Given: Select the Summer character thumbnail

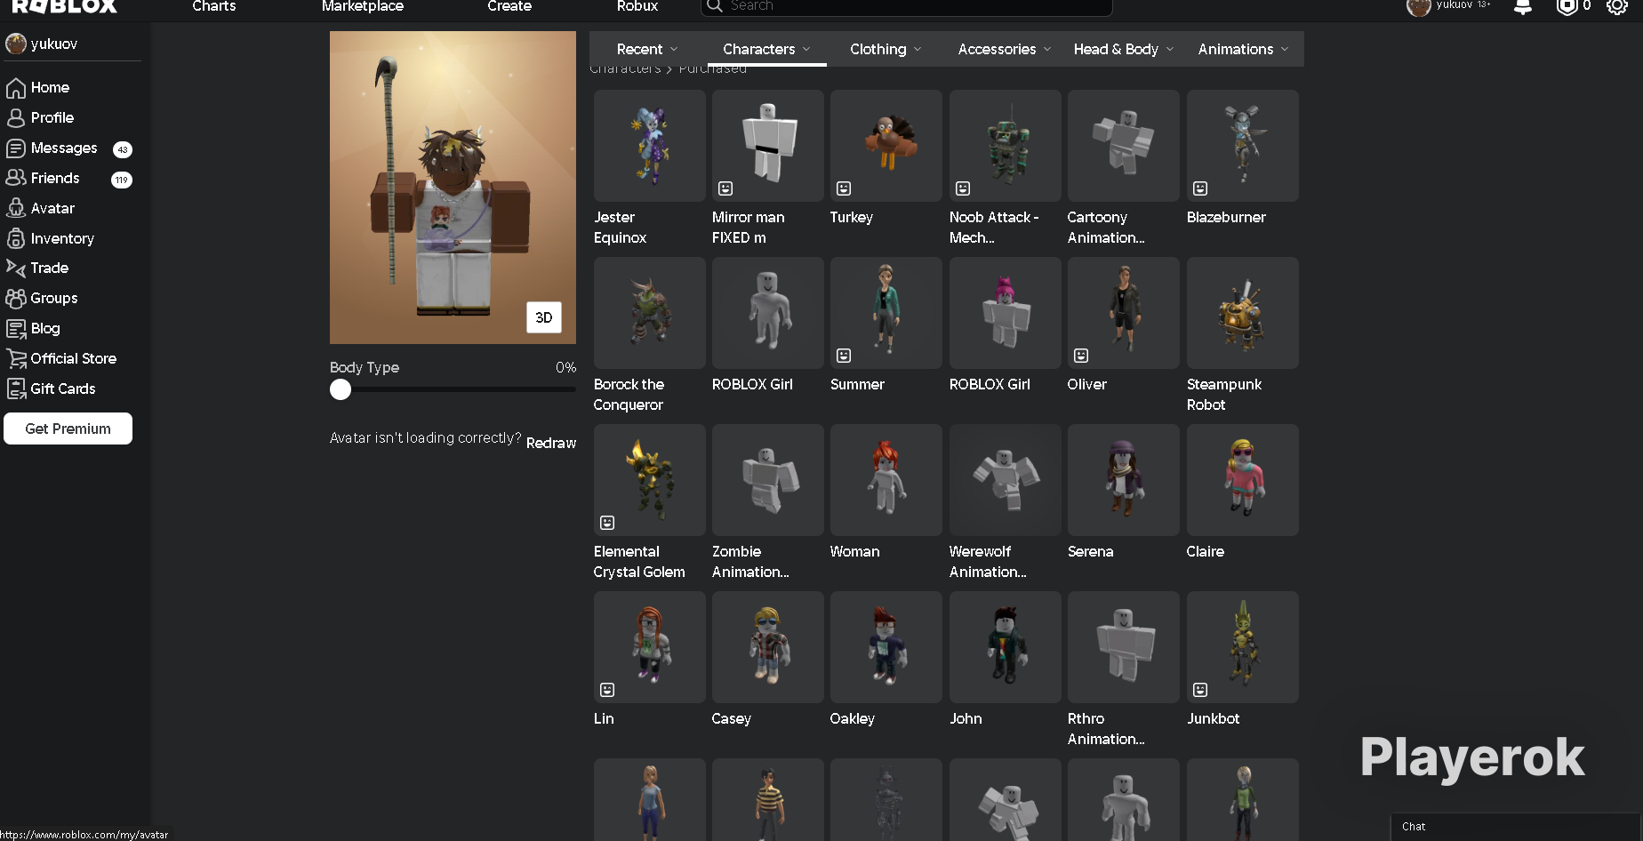Looking at the screenshot, I should 886,313.
